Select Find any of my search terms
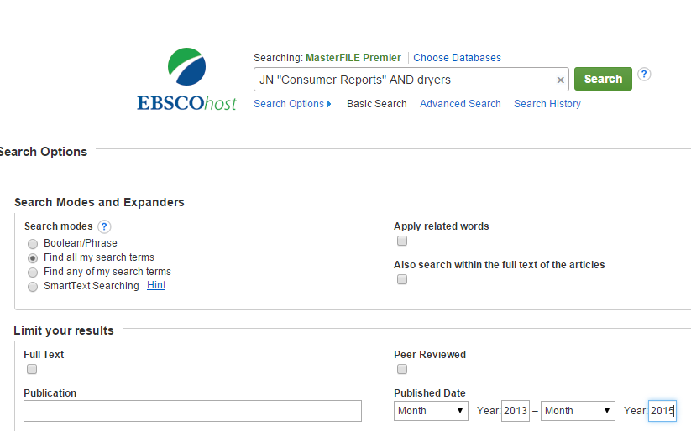The width and height of the screenshot is (691, 431). coord(33,272)
